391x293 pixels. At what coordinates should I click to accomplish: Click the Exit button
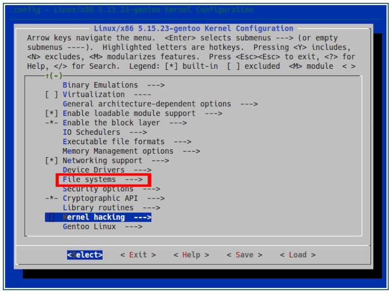[x=138, y=255]
